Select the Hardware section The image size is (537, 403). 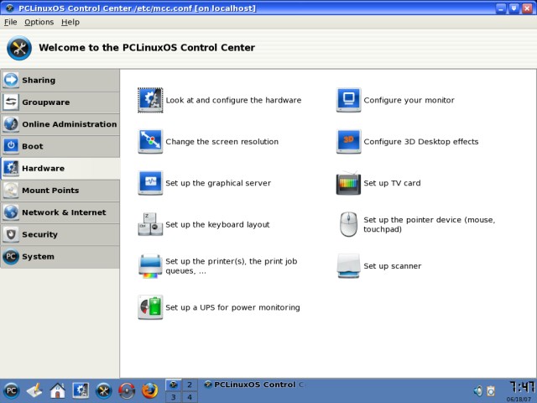click(60, 168)
